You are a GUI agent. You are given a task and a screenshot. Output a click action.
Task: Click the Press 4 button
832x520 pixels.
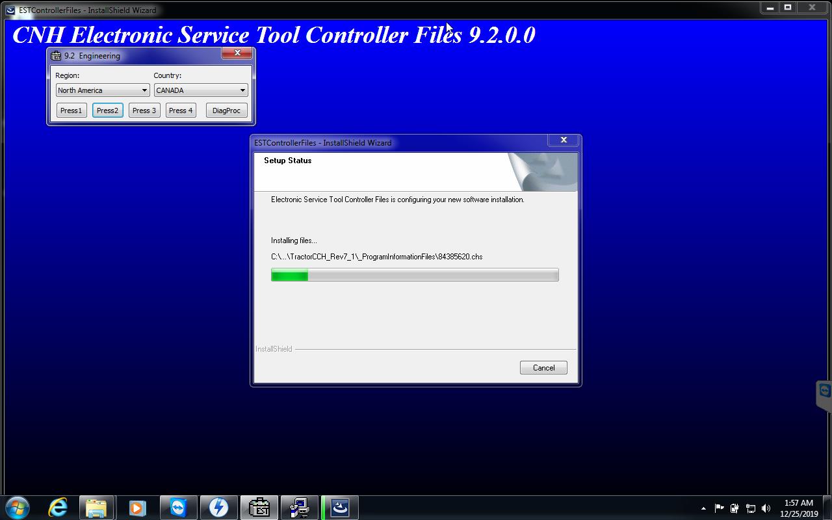[181, 110]
